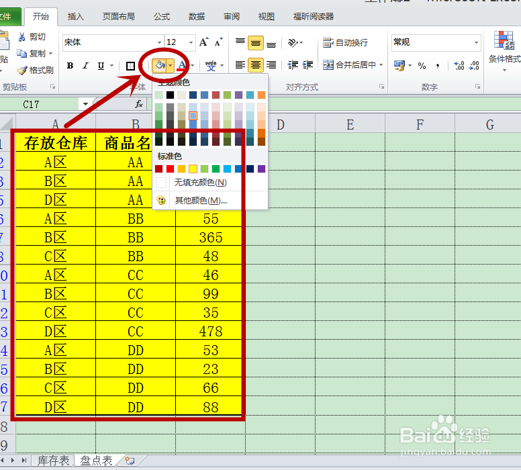Align text right
This screenshot has height=470, width=521.
pos(271,65)
